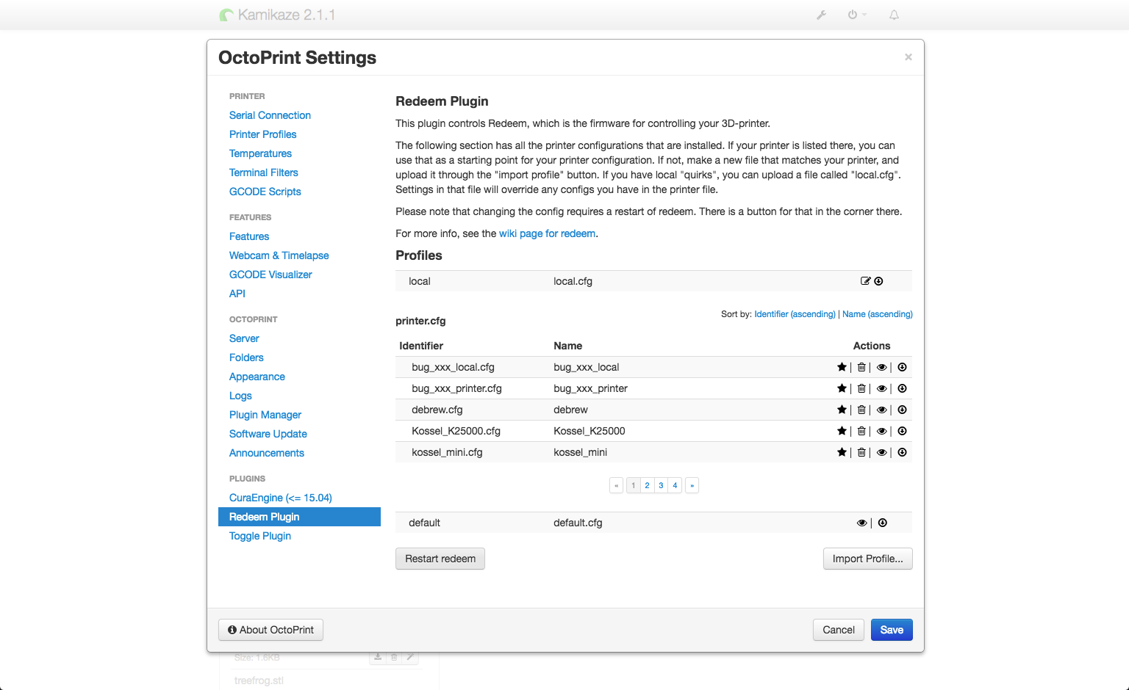Image resolution: width=1129 pixels, height=690 pixels.
Task: Open Serial Connection settings
Action: pos(270,115)
